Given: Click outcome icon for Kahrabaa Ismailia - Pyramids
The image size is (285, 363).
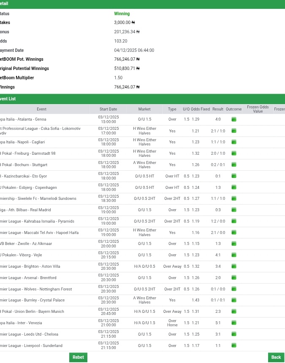Looking at the screenshot, I should pyautogui.click(x=234, y=221).
